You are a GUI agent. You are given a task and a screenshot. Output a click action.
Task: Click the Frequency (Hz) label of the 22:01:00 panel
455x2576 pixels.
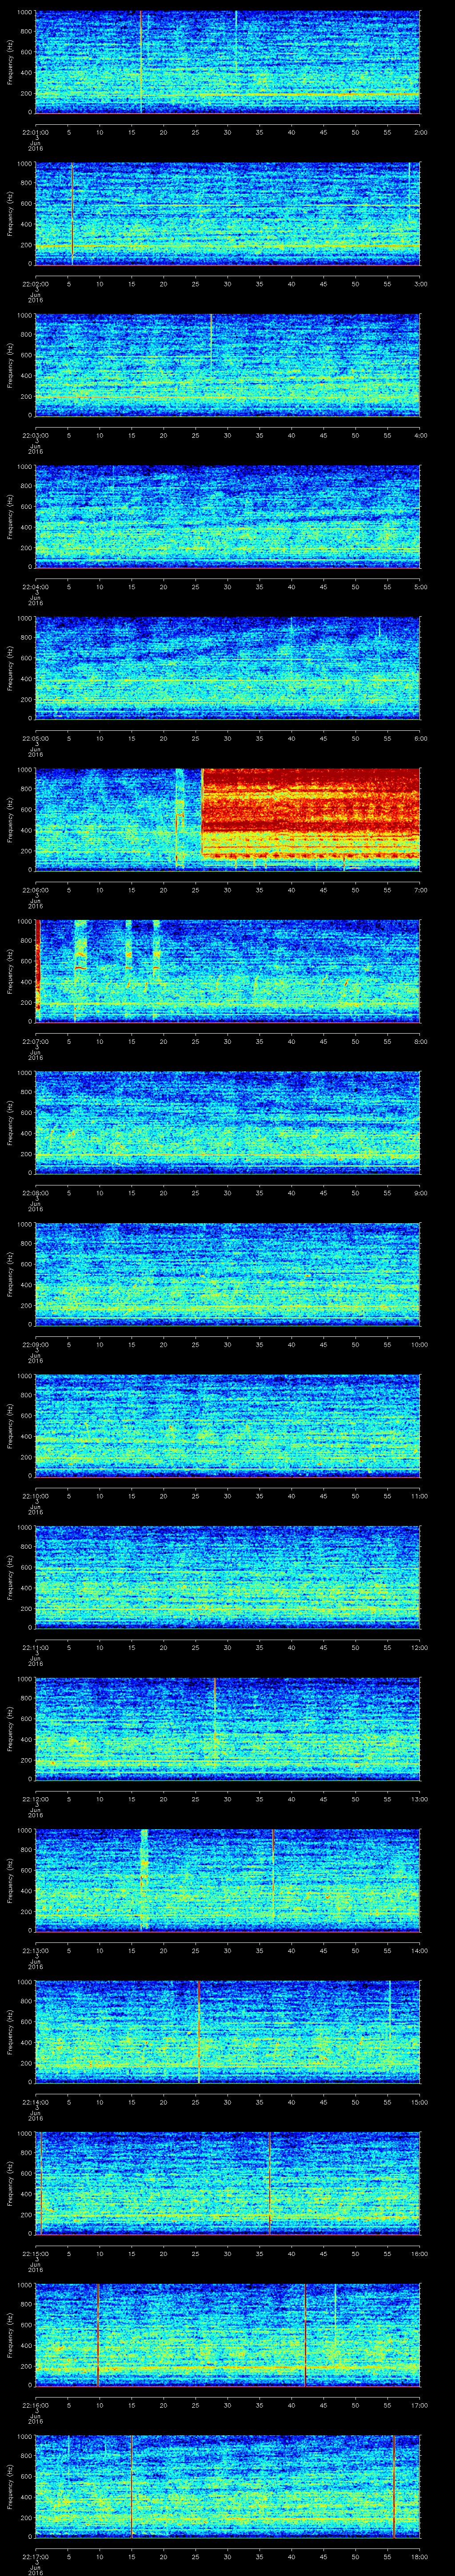pos(10,62)
